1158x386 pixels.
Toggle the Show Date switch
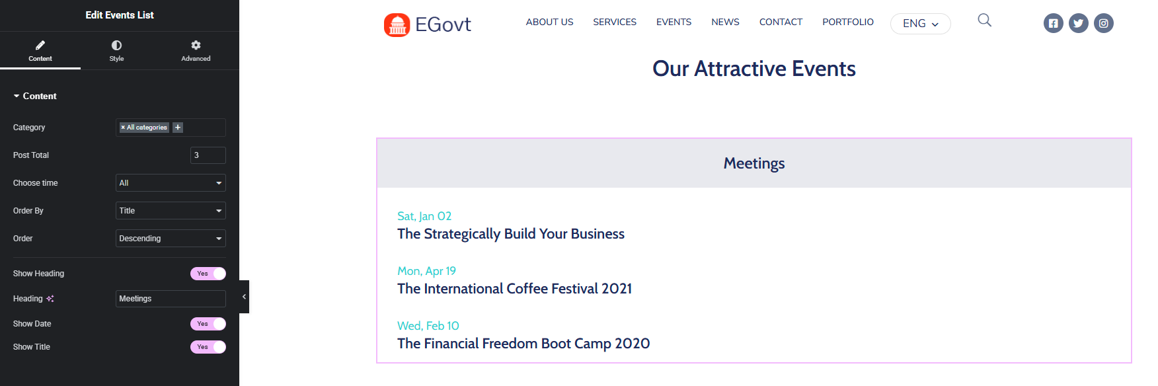[x=208, y=324]
